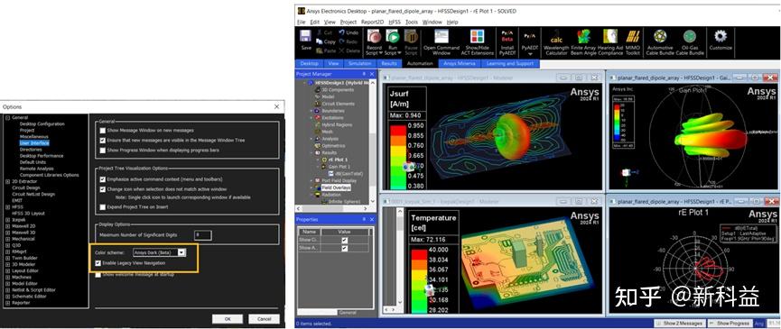Open the File menu
Viewport: 781px width, 329px height.
(x=302, y=23)
